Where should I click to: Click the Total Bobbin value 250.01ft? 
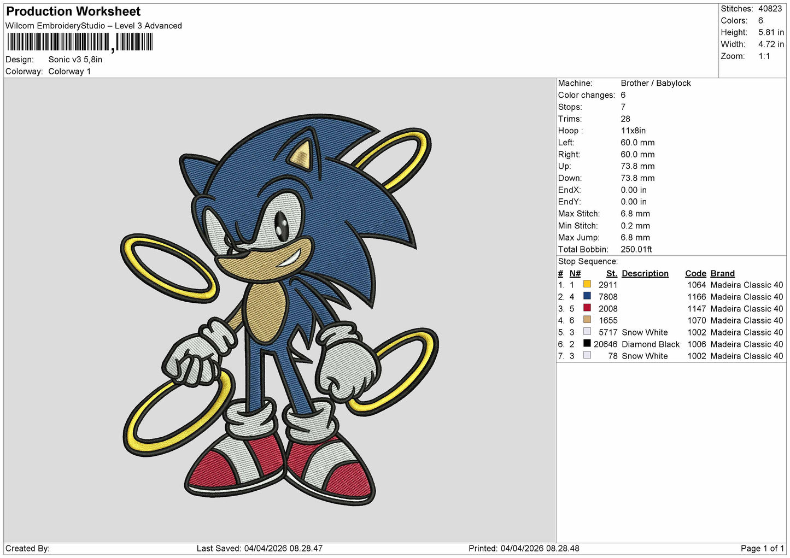pos(636,249)
